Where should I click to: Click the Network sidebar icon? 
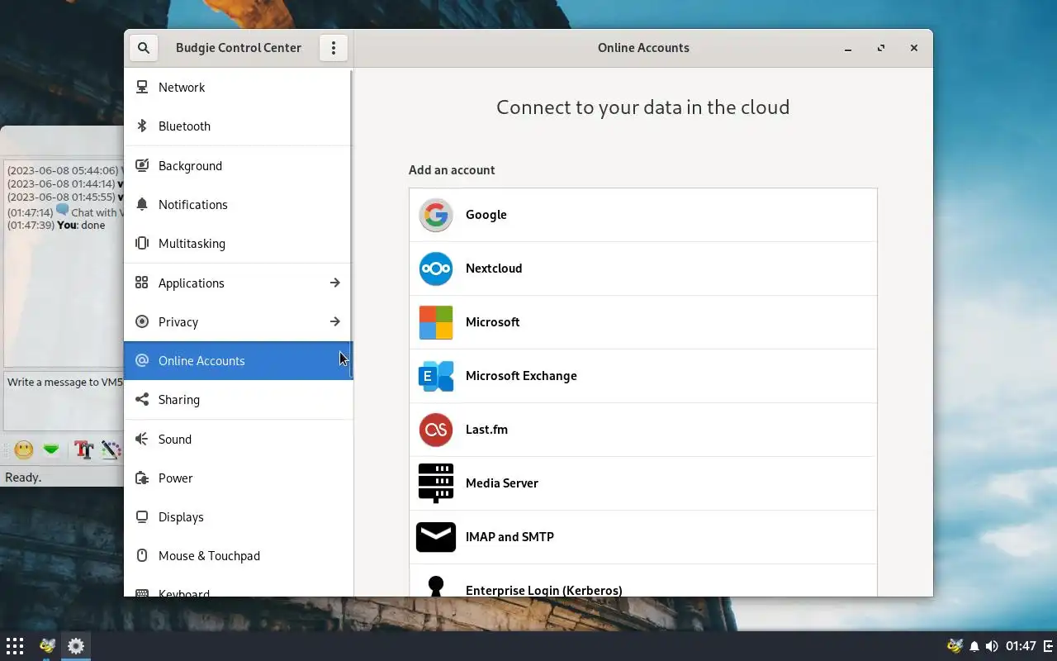(142, 87)
